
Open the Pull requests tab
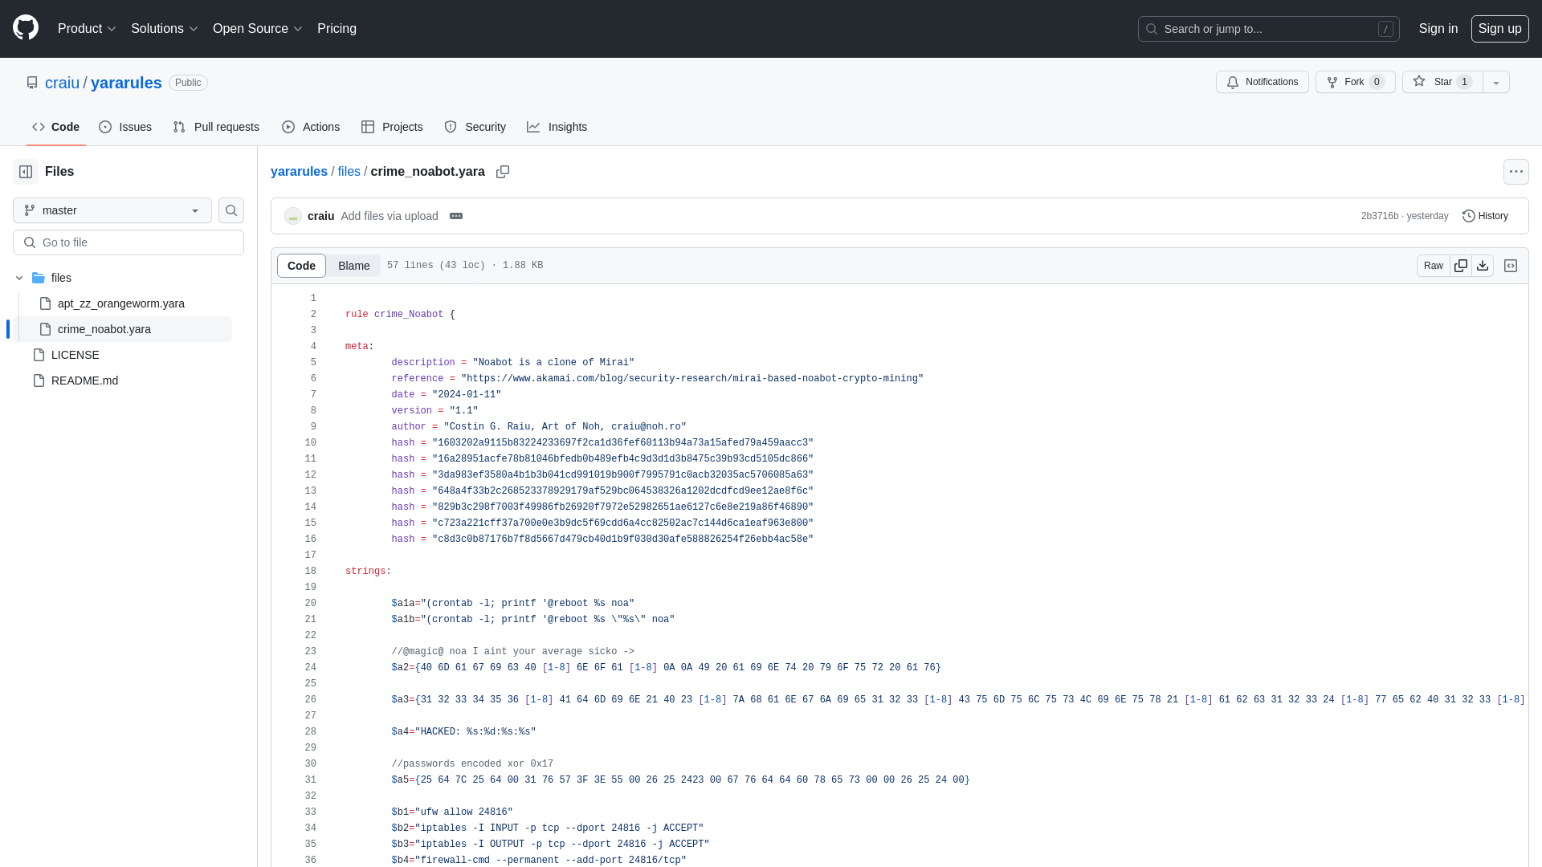216,127
